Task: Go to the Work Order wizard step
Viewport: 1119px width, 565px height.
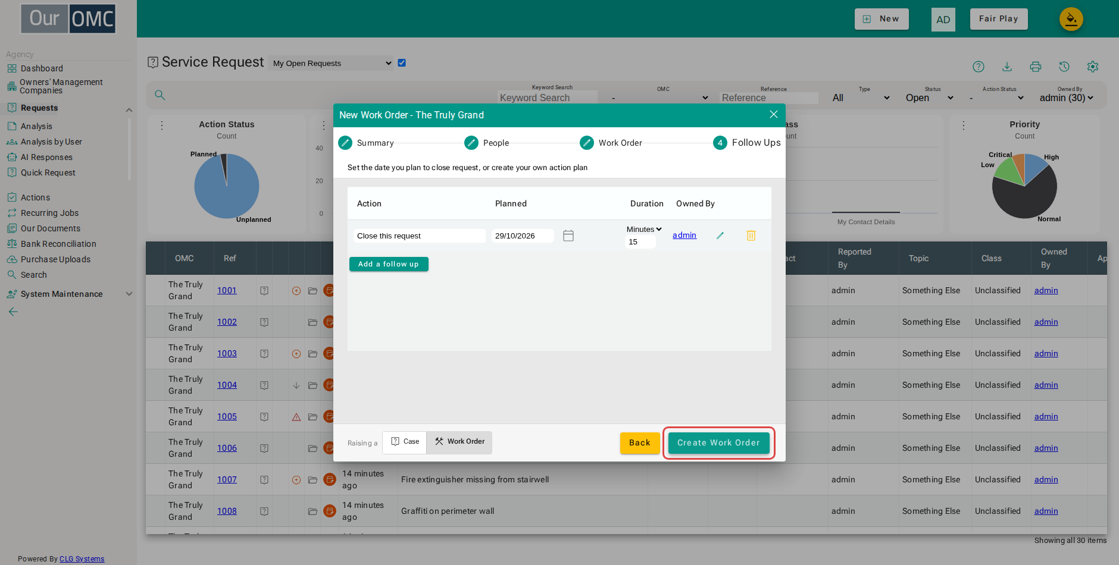Action: tap(611, 143)
